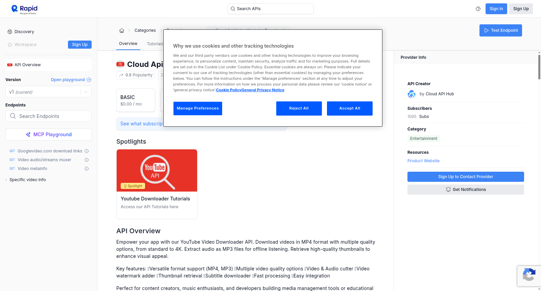Click the Entertainment category tag
The width and height of the screenshot is (541, 291).
point(424,139)
